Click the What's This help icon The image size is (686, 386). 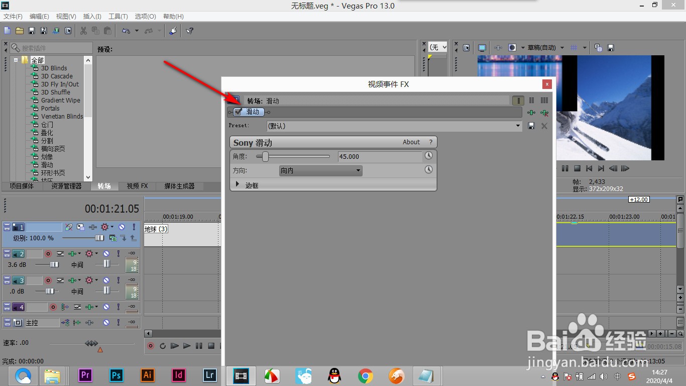click(x=190, y=31)
